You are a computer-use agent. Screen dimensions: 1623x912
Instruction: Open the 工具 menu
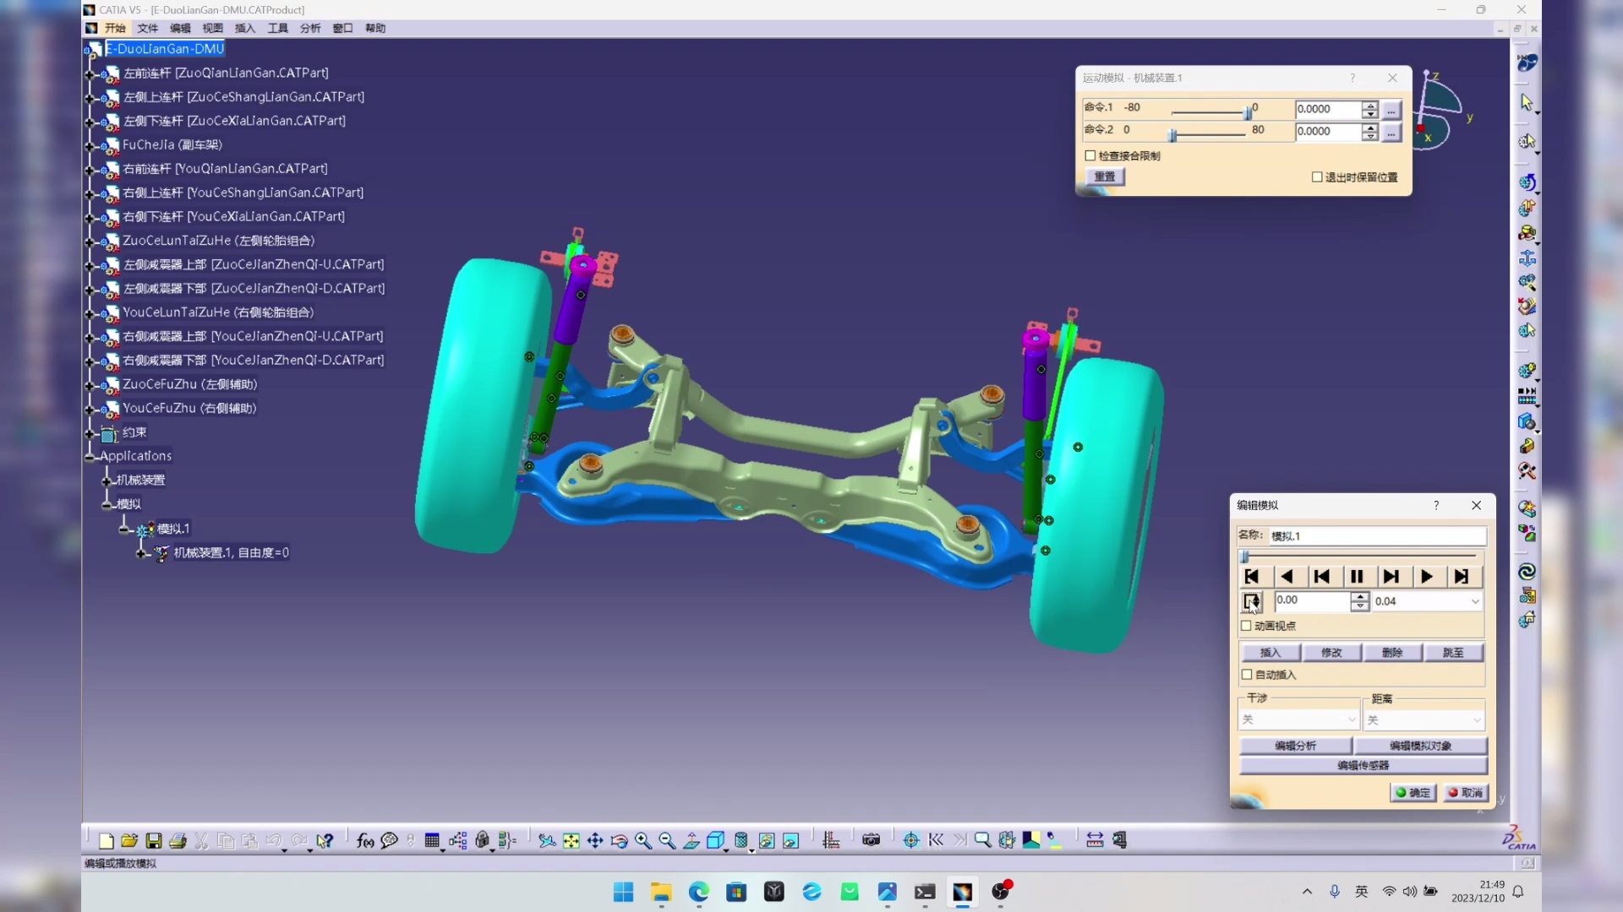pyautogui.click(x=277, y=28)
